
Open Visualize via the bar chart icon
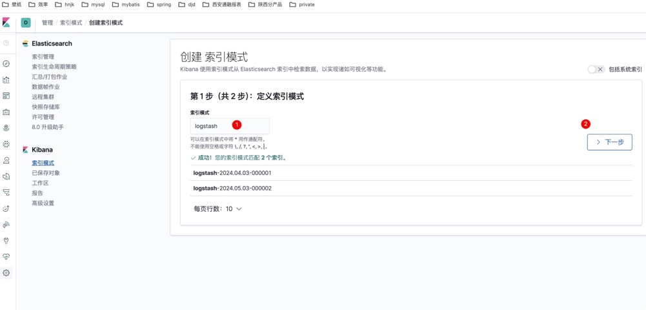[x=6, y=80]
